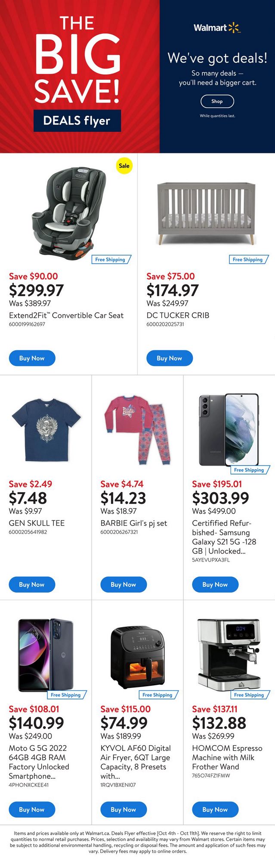Buy the Extend2Fit Convertible Car Seat

pos(32,358)
